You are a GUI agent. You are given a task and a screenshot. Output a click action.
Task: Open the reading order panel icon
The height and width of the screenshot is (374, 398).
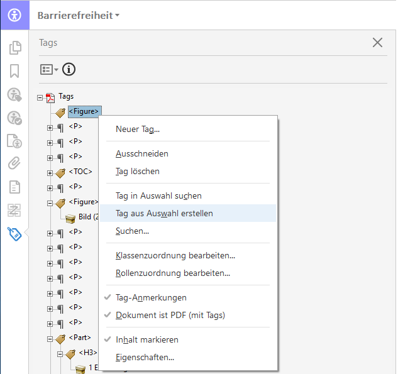(14, 210)
